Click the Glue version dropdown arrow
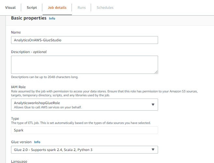 point(153,150)
